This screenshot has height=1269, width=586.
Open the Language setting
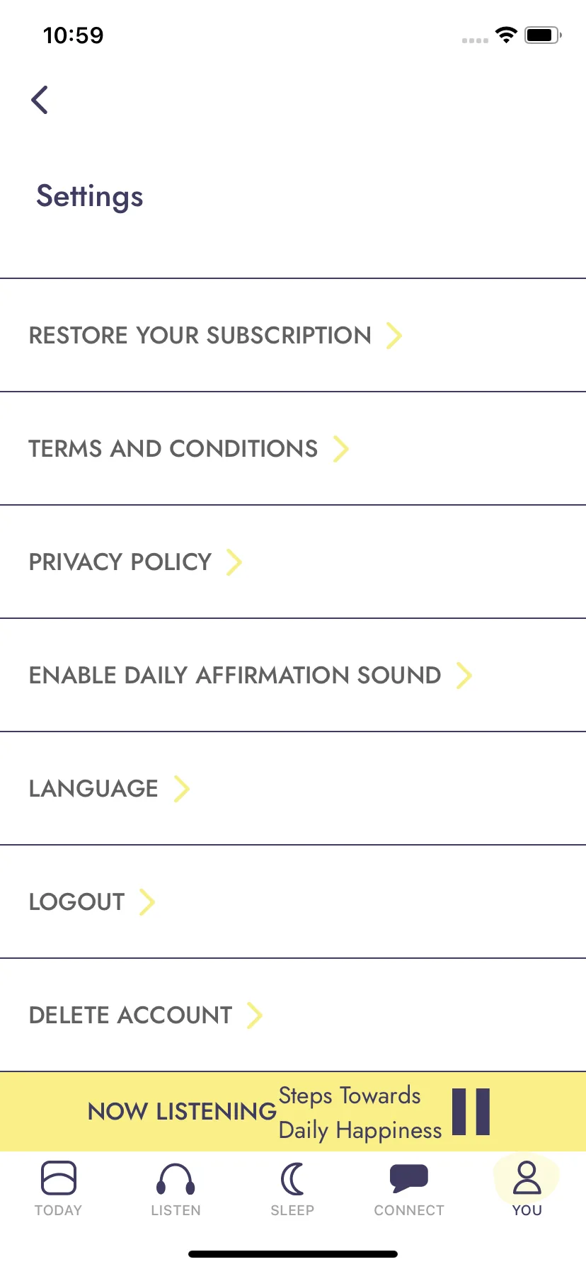coord(293,788)
